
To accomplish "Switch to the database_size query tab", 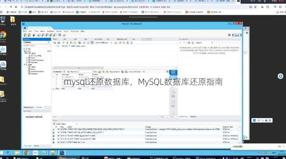I will point(122,39).
